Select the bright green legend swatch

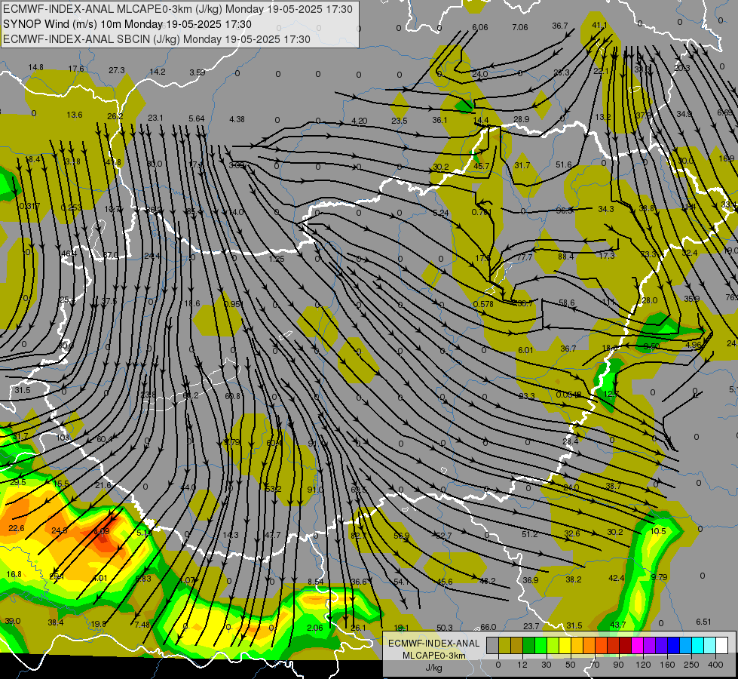(x=540, y=645)
